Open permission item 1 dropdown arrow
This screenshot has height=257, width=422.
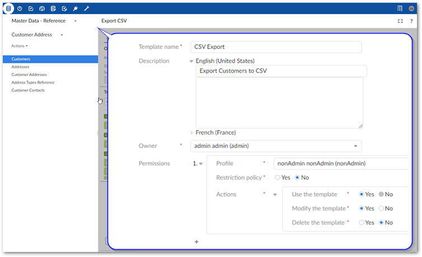point(201,164)
